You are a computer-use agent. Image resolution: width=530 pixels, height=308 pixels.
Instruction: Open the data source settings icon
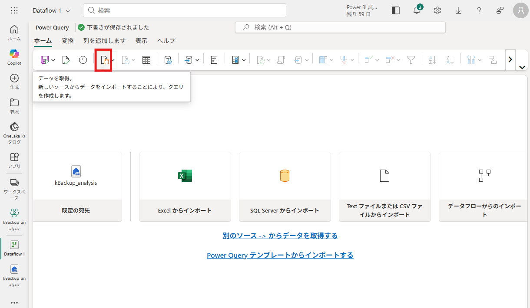[168, 60]
